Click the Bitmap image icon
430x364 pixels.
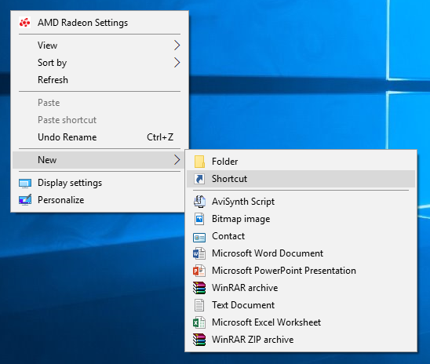(x=199, y=219)
